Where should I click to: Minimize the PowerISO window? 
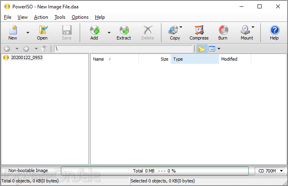click(242, 7)
